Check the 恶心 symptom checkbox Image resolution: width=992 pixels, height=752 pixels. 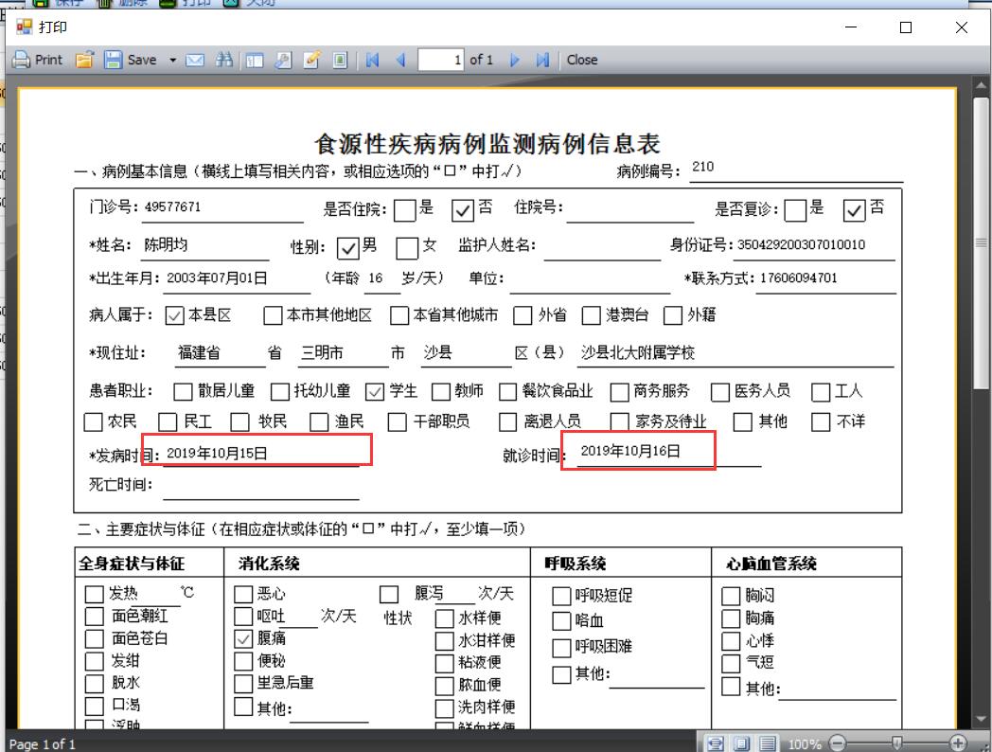[243, 594]
